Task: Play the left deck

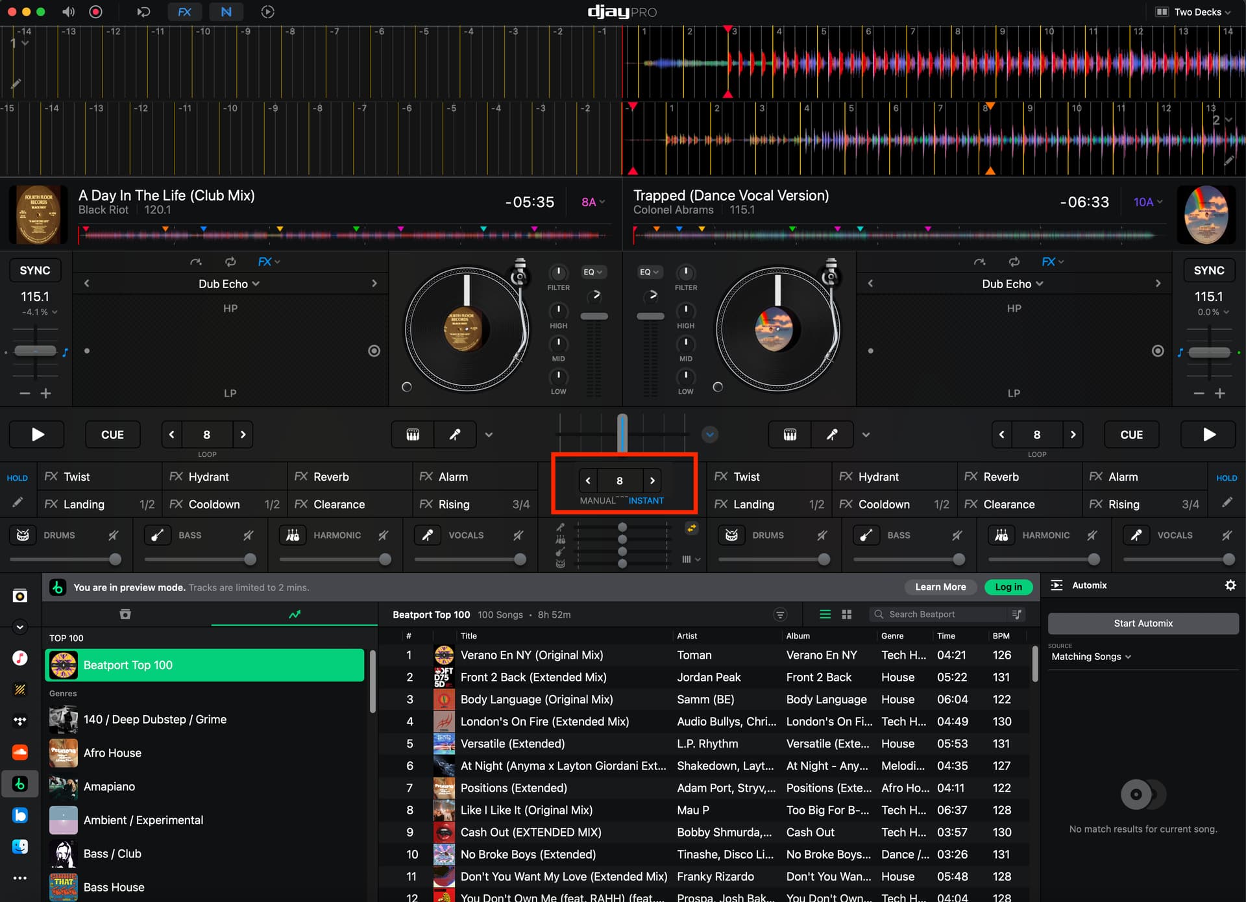Action: (x=37, y=435)
